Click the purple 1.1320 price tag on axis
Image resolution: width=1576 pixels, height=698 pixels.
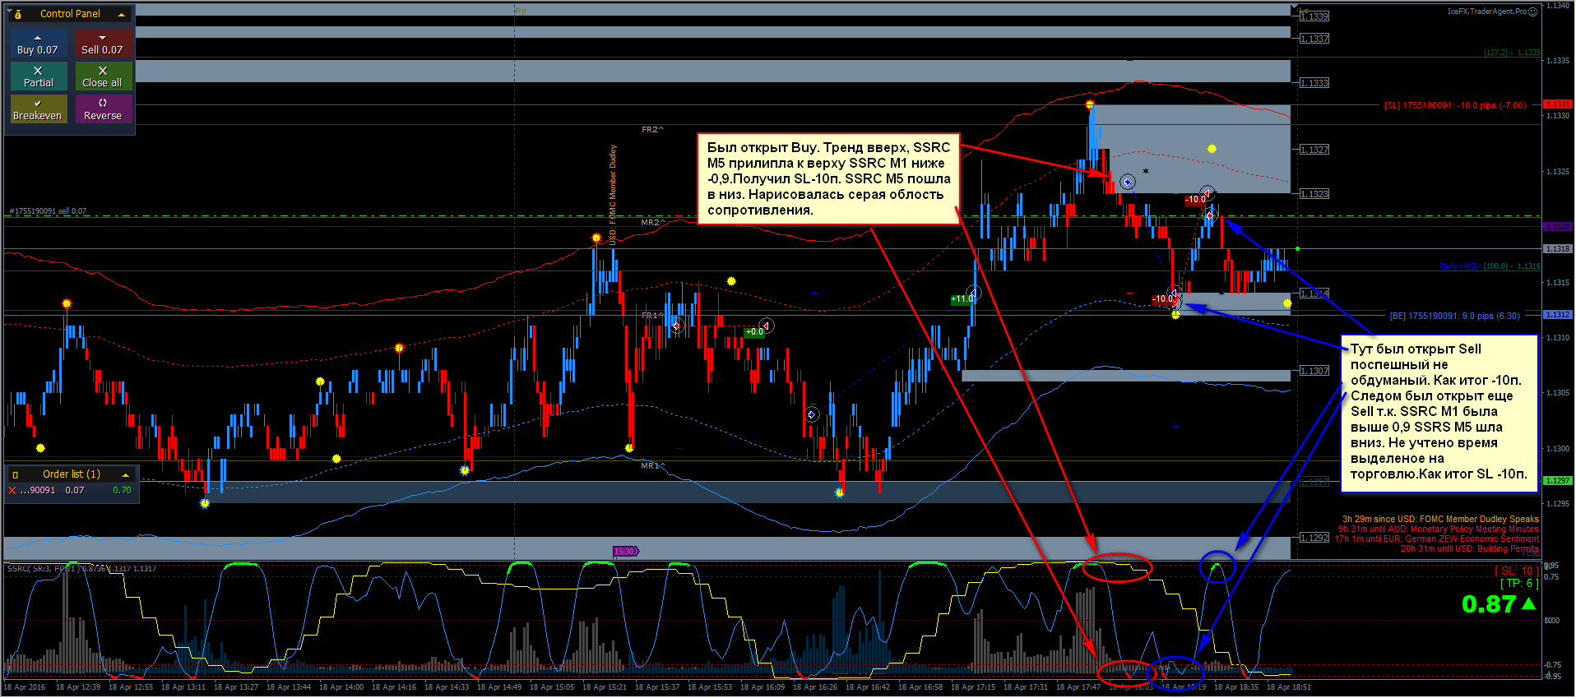(1557, 226)
